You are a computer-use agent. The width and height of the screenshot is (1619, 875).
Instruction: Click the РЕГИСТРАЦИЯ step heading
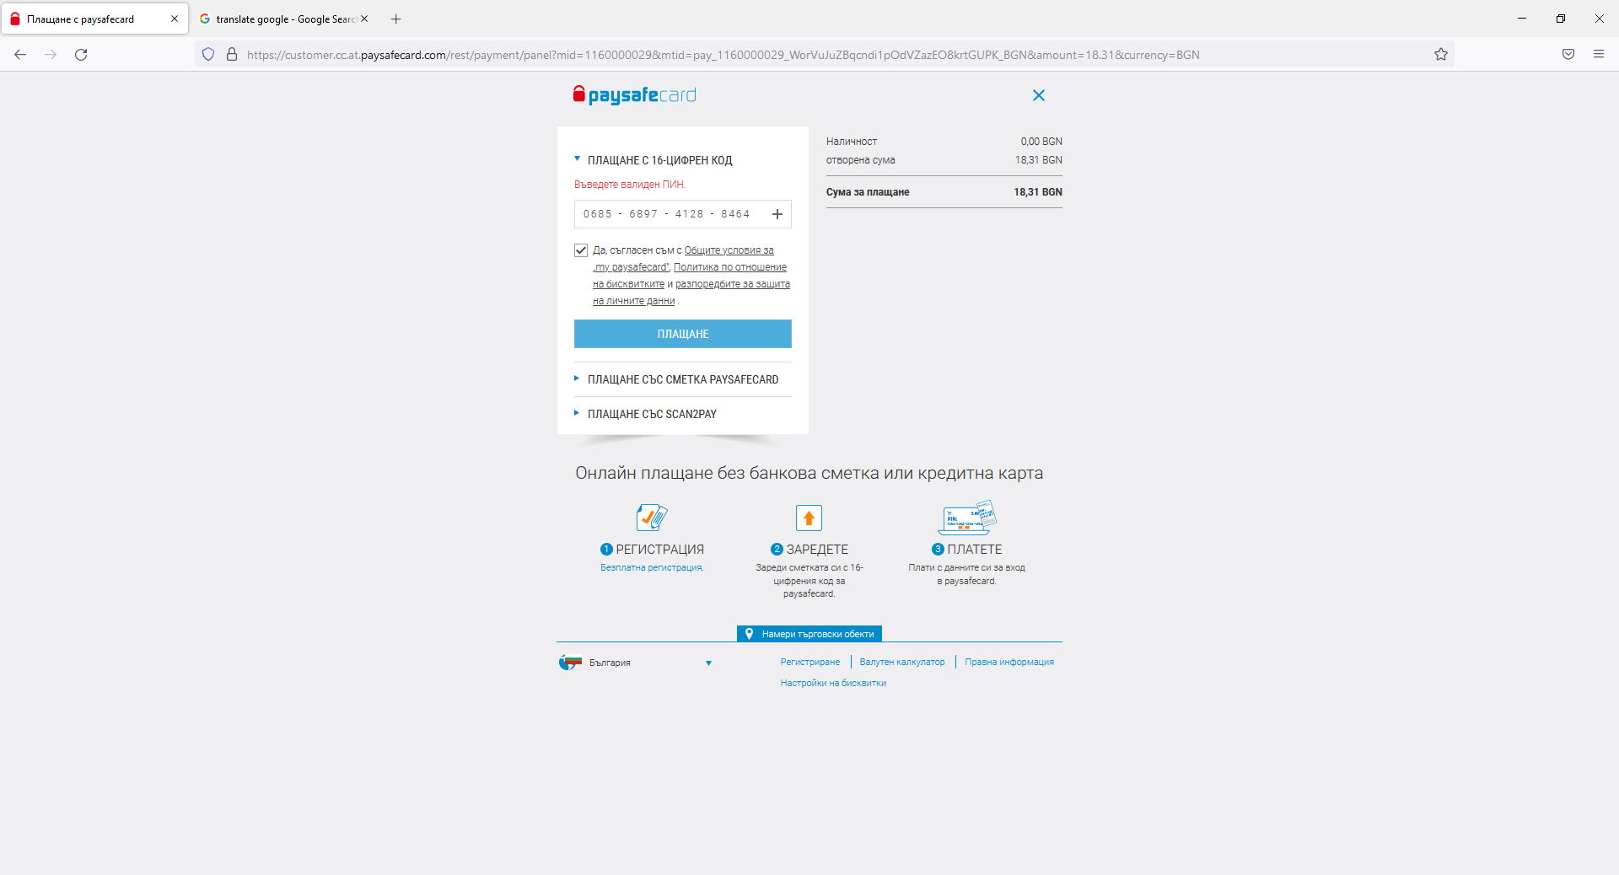659,550
